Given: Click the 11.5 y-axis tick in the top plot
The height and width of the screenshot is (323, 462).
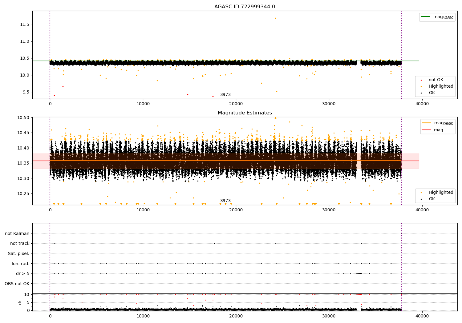Looking at the screenshot, I should click(25, 24).
